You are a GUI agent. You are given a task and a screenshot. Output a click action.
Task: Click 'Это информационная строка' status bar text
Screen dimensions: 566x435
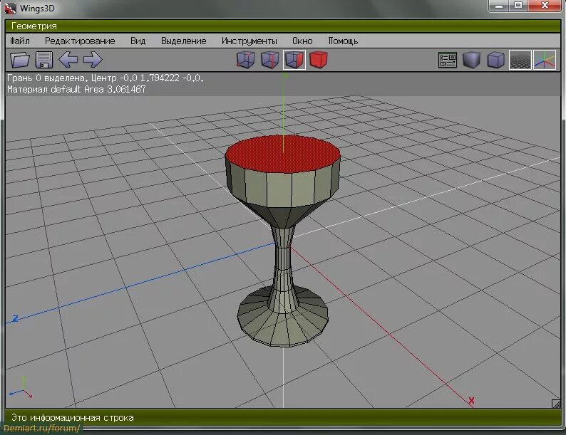[73, 418]
